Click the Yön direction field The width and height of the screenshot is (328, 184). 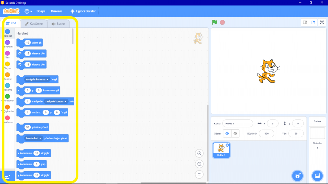point(296,134)
